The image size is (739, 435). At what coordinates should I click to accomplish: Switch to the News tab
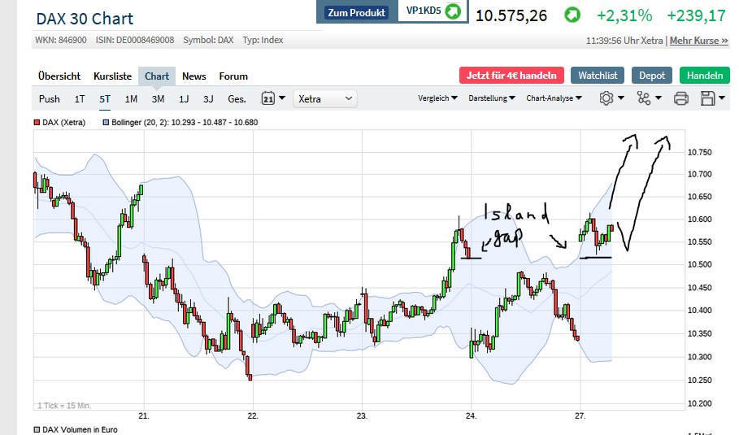coord(194,76)
